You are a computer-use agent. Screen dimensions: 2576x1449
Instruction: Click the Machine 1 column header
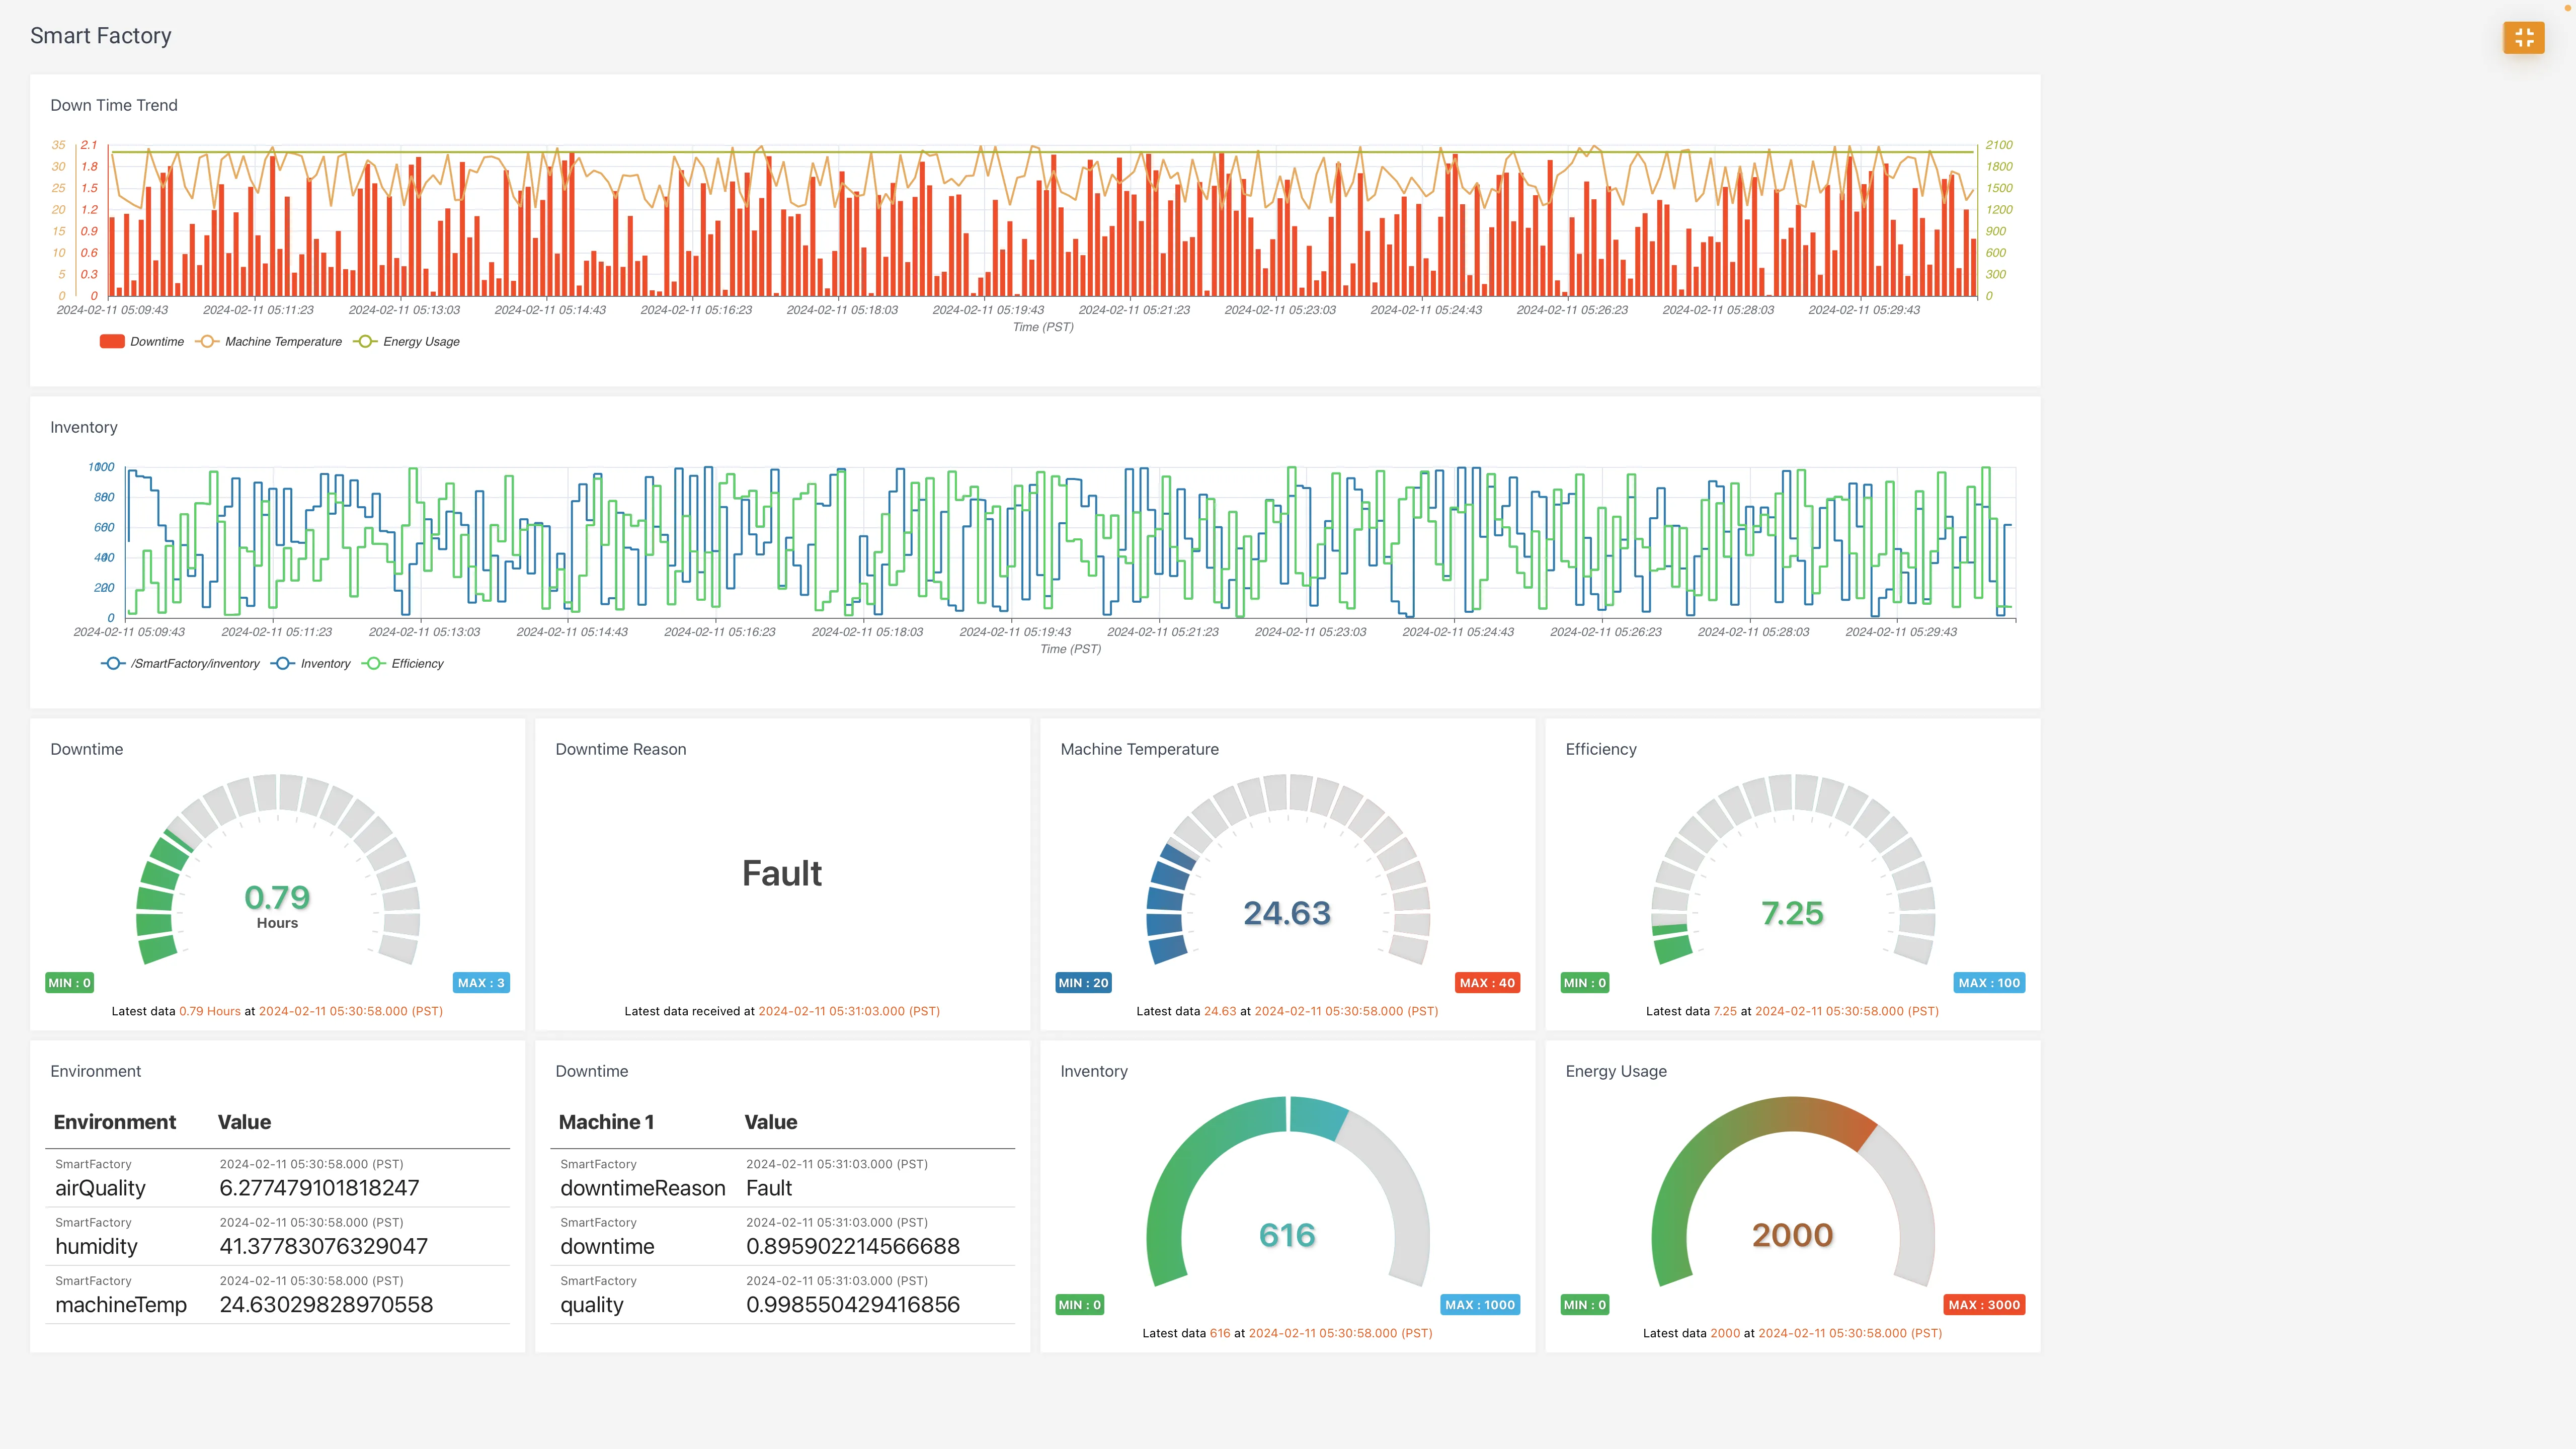coord(606,1122)
